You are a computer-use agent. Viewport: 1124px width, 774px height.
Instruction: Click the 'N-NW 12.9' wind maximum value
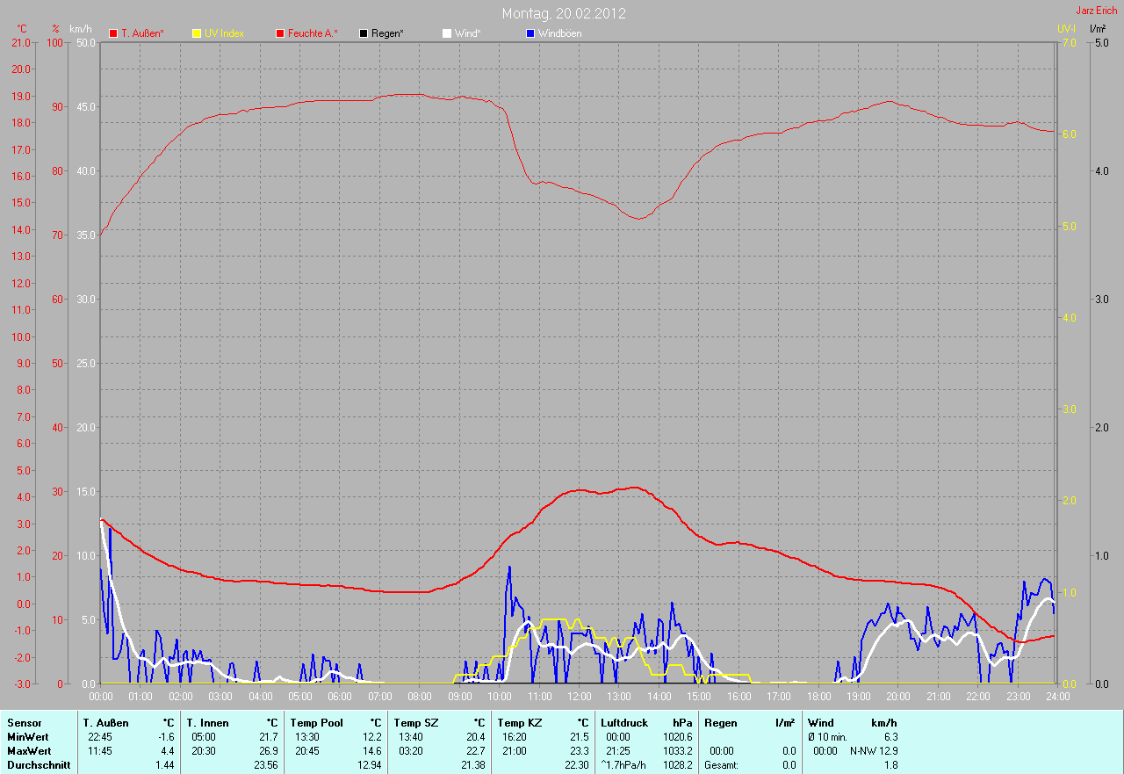click(x=874, y=751)
